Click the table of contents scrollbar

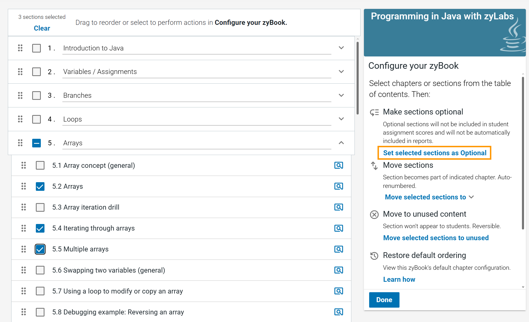click(358, 78)
